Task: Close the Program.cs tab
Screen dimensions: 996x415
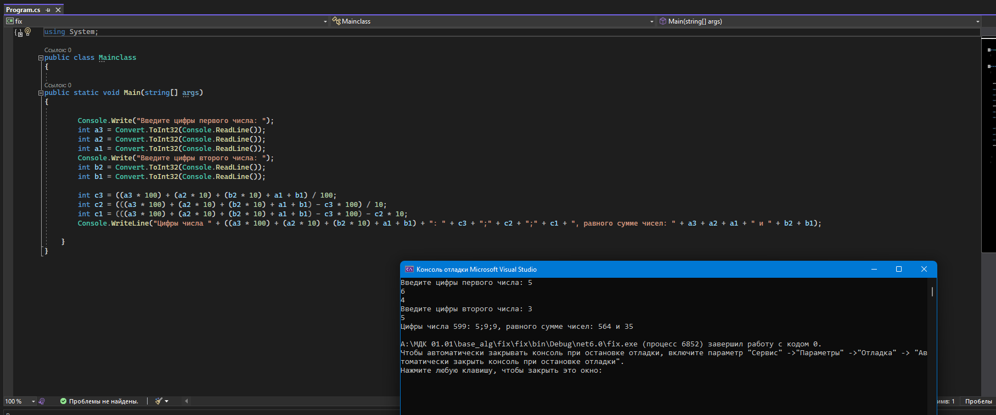Action: pyautogui.click(x=58, y=10)
